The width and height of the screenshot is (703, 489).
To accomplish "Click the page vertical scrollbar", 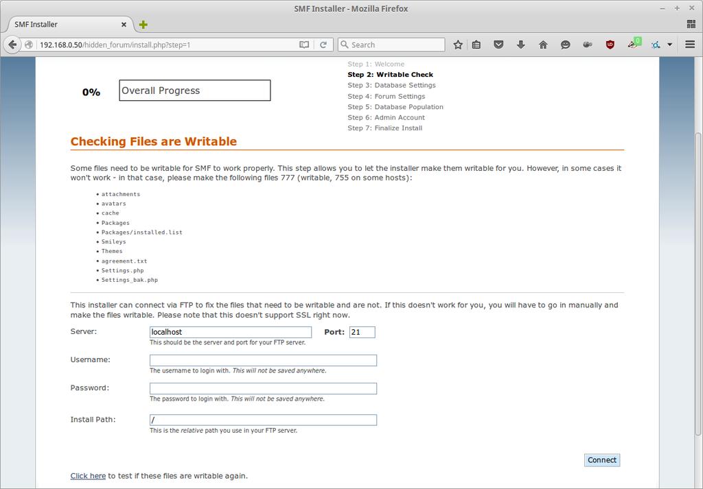I will 698,283.
